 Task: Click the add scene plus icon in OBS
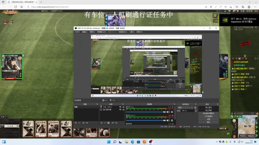click(x=76, y=123)
